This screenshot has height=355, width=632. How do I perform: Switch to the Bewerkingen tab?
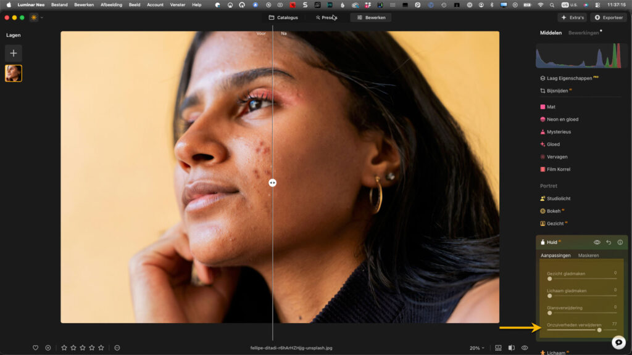584,33
